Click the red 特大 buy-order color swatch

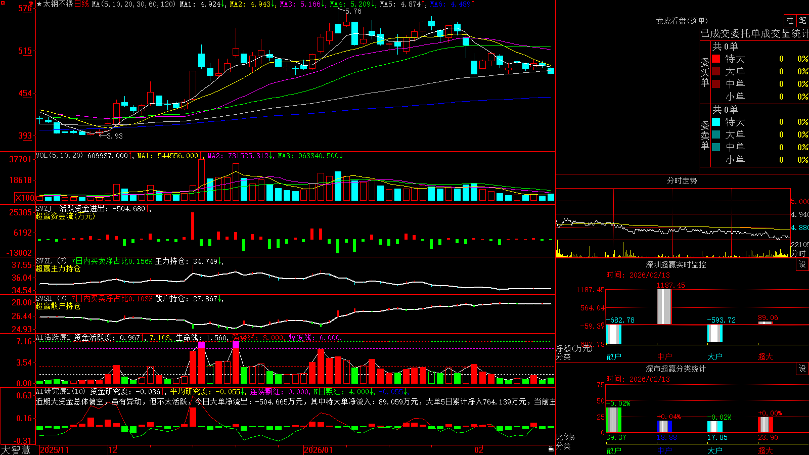pos(716,59)
